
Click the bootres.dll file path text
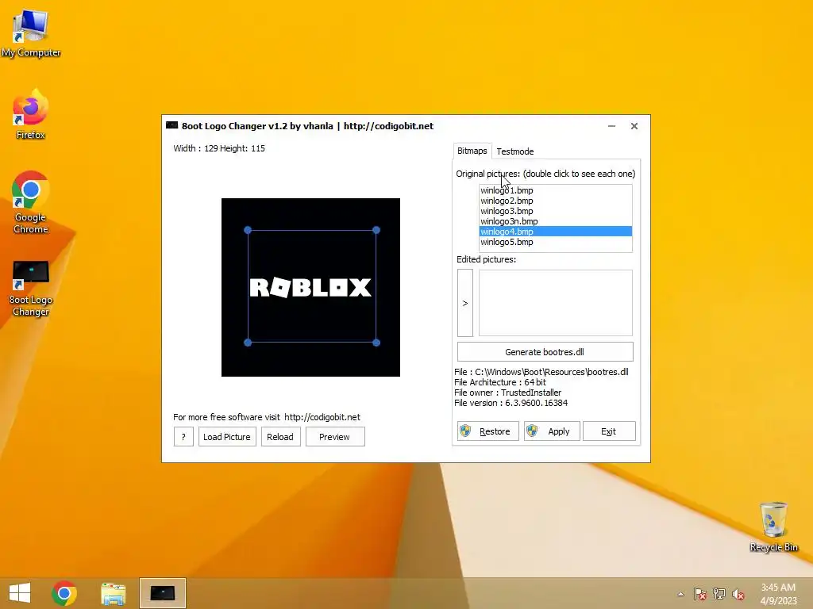coord(541,372)
